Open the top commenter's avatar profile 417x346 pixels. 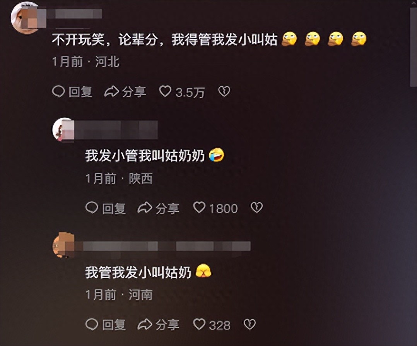tap(25, 18)
